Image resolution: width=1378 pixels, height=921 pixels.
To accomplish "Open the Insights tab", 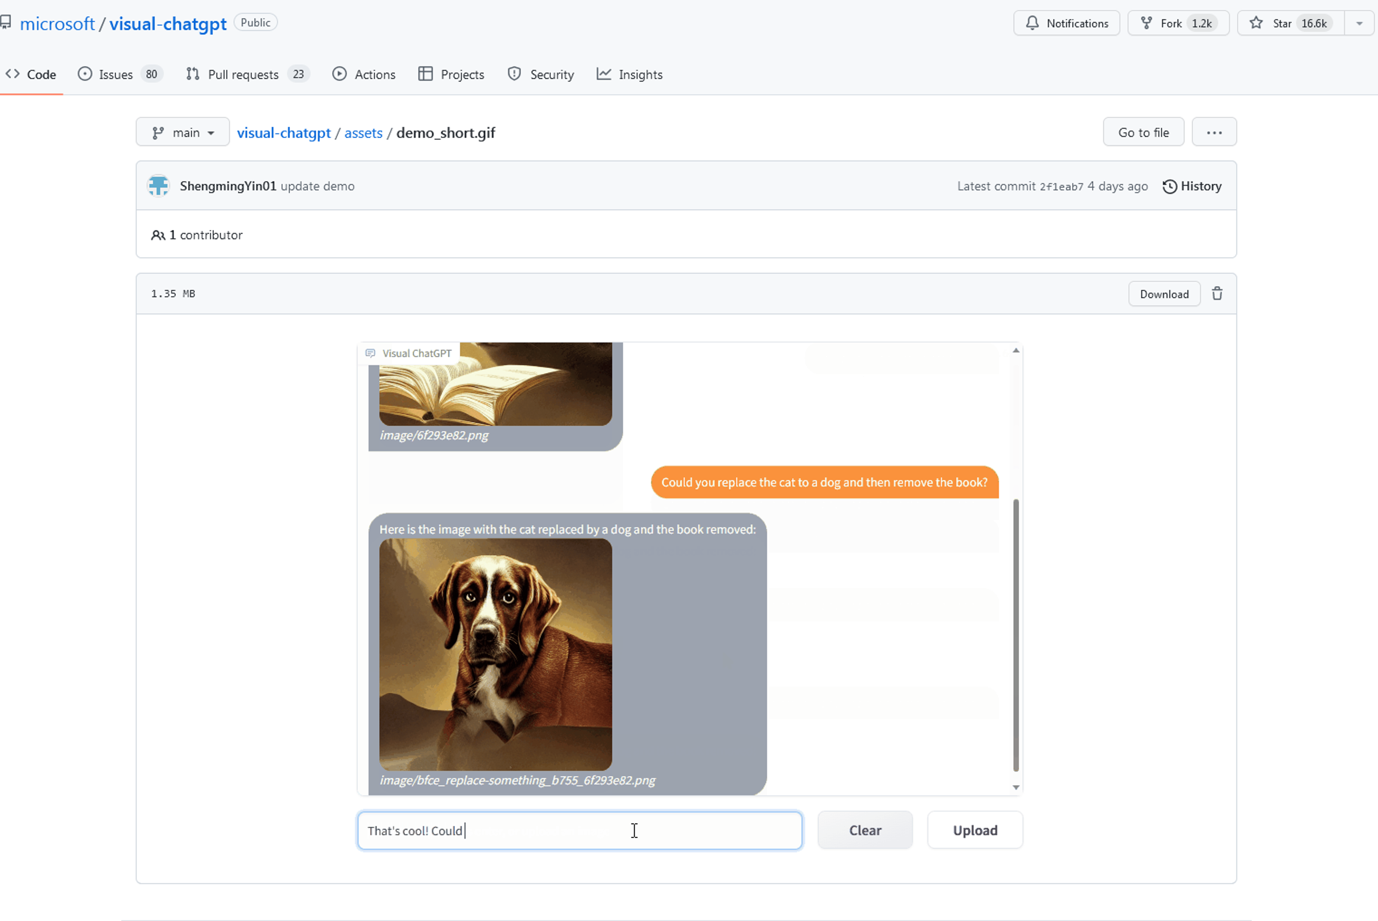I will (x=630, y=75).
